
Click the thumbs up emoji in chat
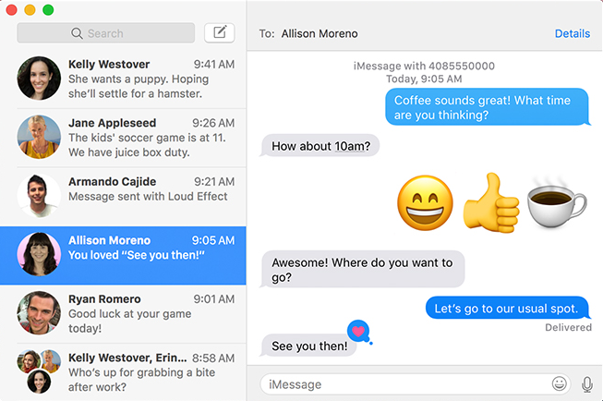click(491, 202)
